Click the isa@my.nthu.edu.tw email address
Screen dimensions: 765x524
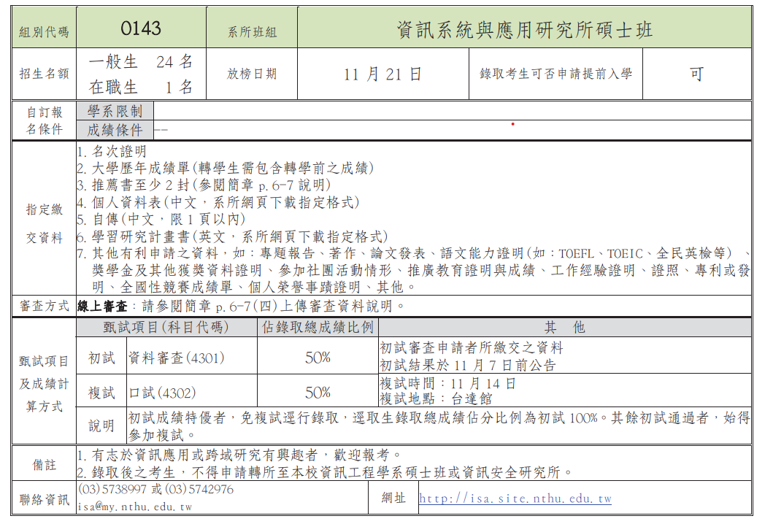(135, 506)
